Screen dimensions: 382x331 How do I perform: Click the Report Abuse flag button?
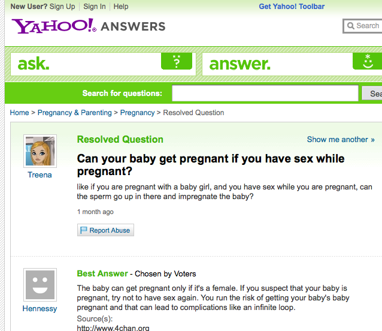click(105, 230)
